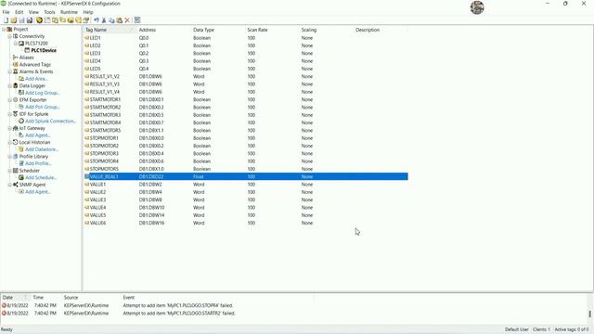This screenshot has height=334, width=594.
Task: Sort by the Tag Name column header
Action: 110,30
